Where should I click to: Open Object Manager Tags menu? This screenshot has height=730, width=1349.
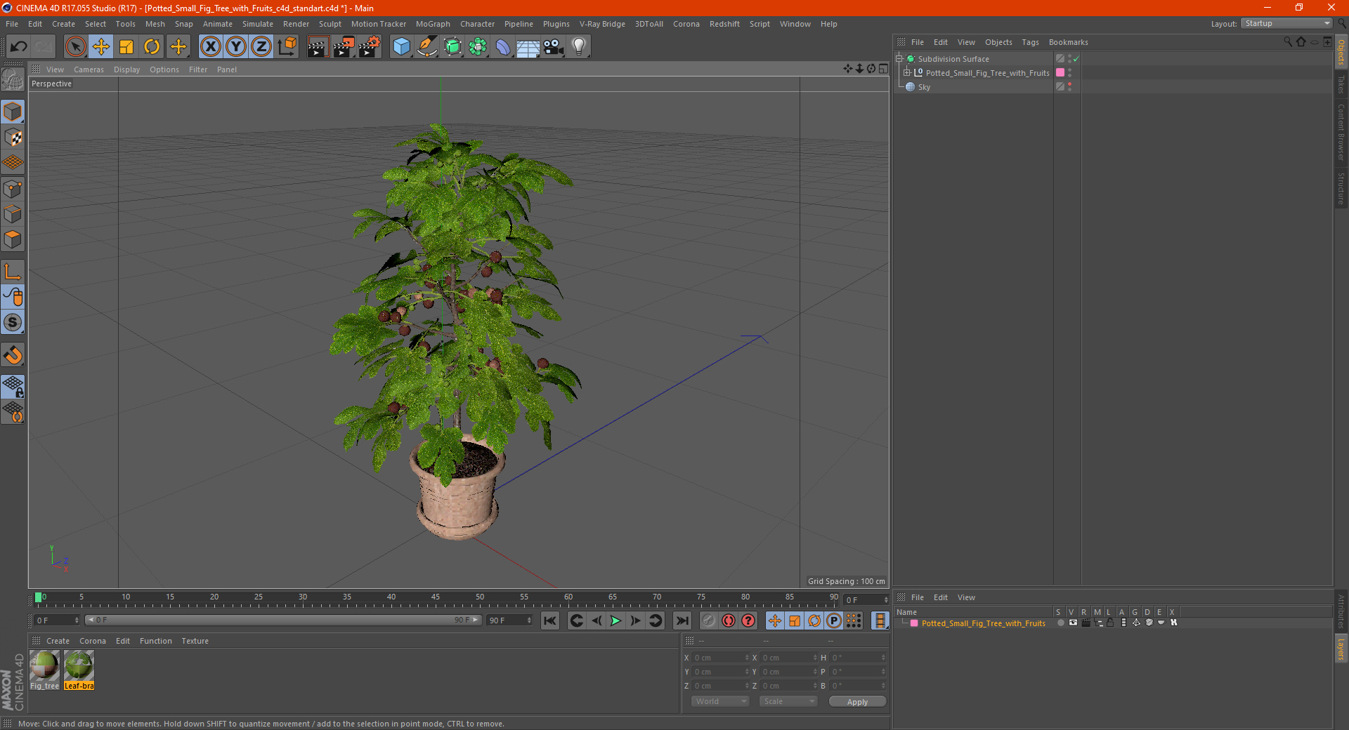point(1030,42)
